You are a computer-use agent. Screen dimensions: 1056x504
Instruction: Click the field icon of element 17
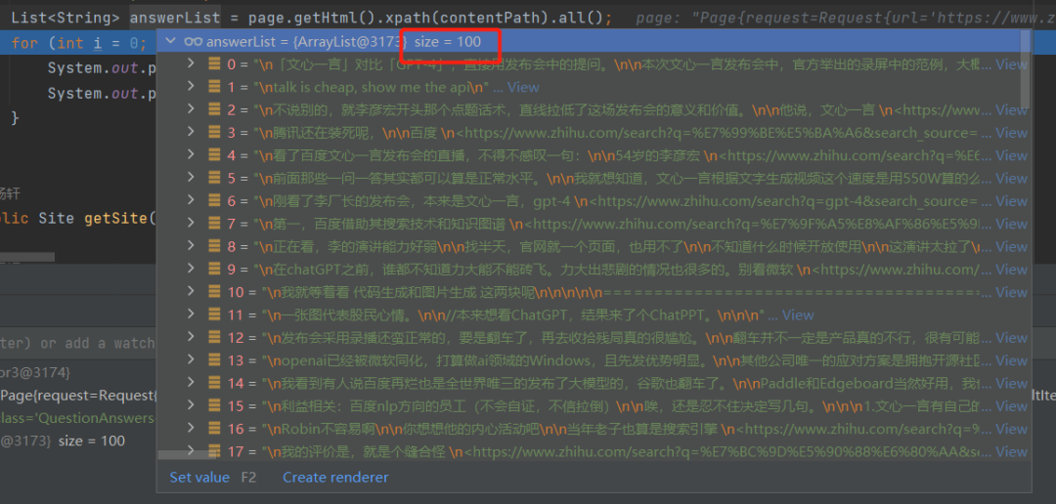tap(214, 451)
